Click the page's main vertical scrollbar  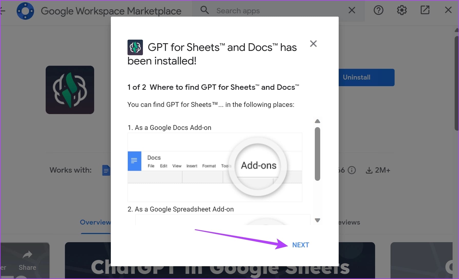click(456, 83)
